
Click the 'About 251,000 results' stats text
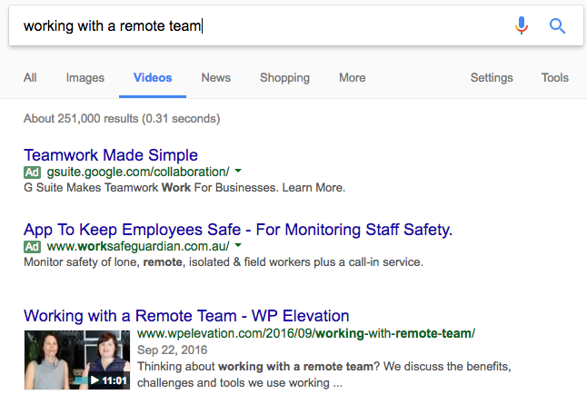tap(122, 119)
